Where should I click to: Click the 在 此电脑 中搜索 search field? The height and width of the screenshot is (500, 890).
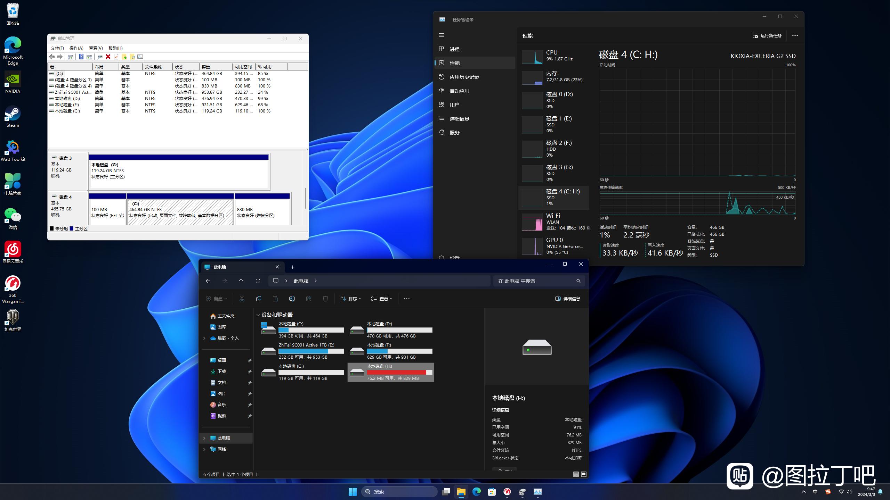pos(539,281)
